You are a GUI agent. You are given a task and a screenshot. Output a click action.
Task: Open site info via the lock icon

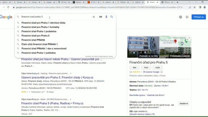coord(14,7)
